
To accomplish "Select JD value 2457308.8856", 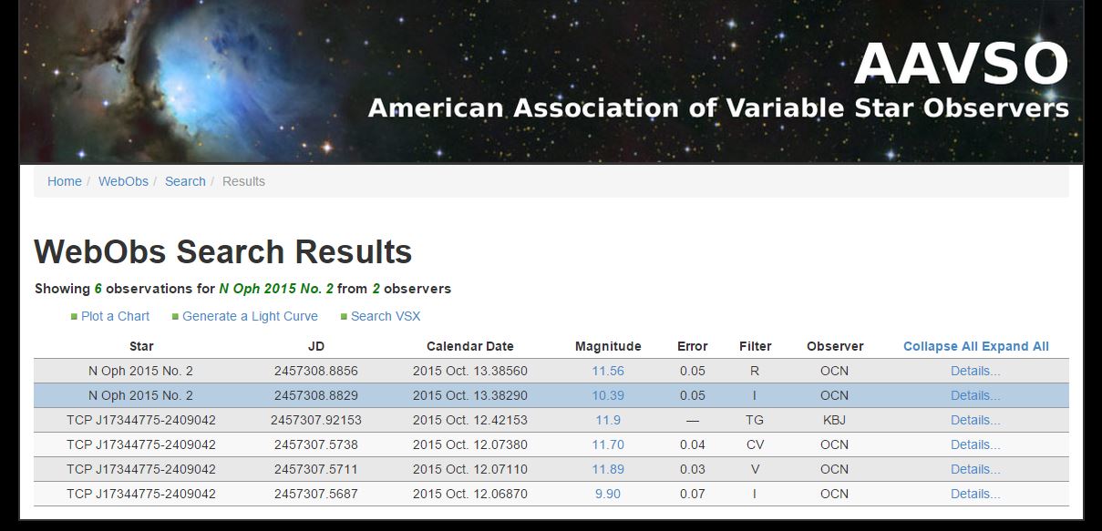I will tap(316, 371).
